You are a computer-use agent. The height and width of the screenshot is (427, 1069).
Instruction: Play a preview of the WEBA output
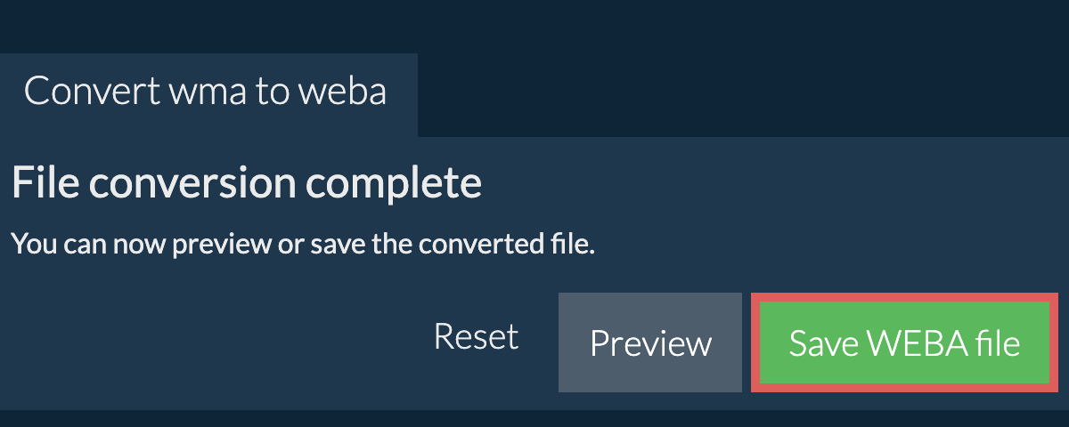[650, 343]
